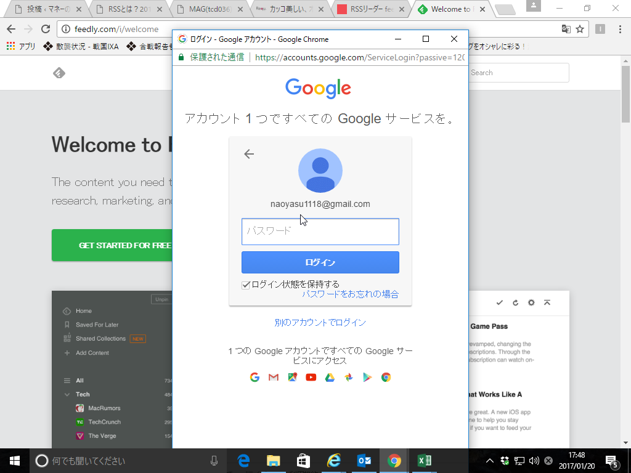Switch to the RSSとは？ tab
The image size is (631, 473).
coord(129,9)
